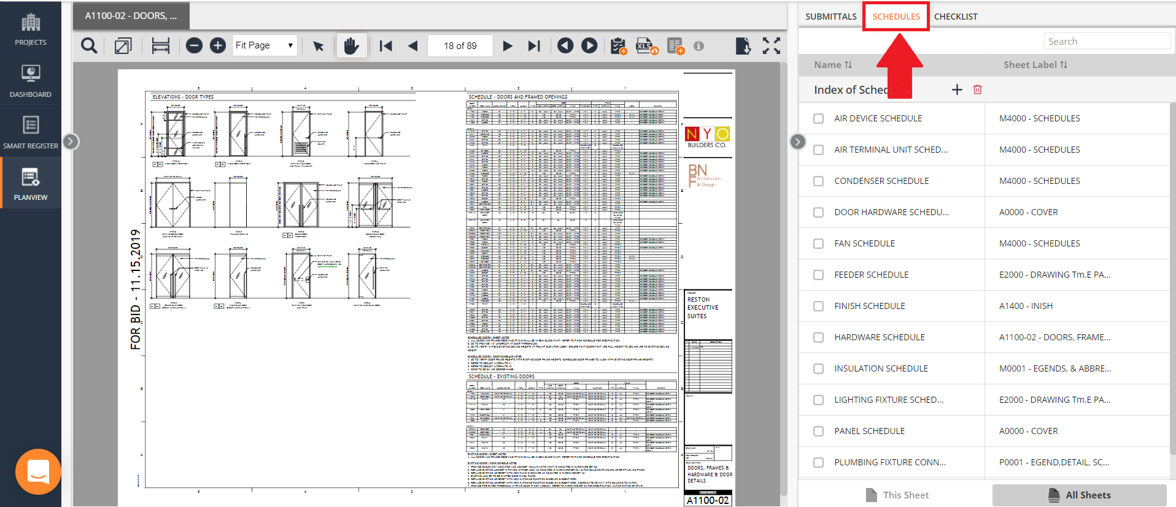Jump to the first page
This screenshot has height=507, width=1176.
pyautogui.click(x=385, y=46)
